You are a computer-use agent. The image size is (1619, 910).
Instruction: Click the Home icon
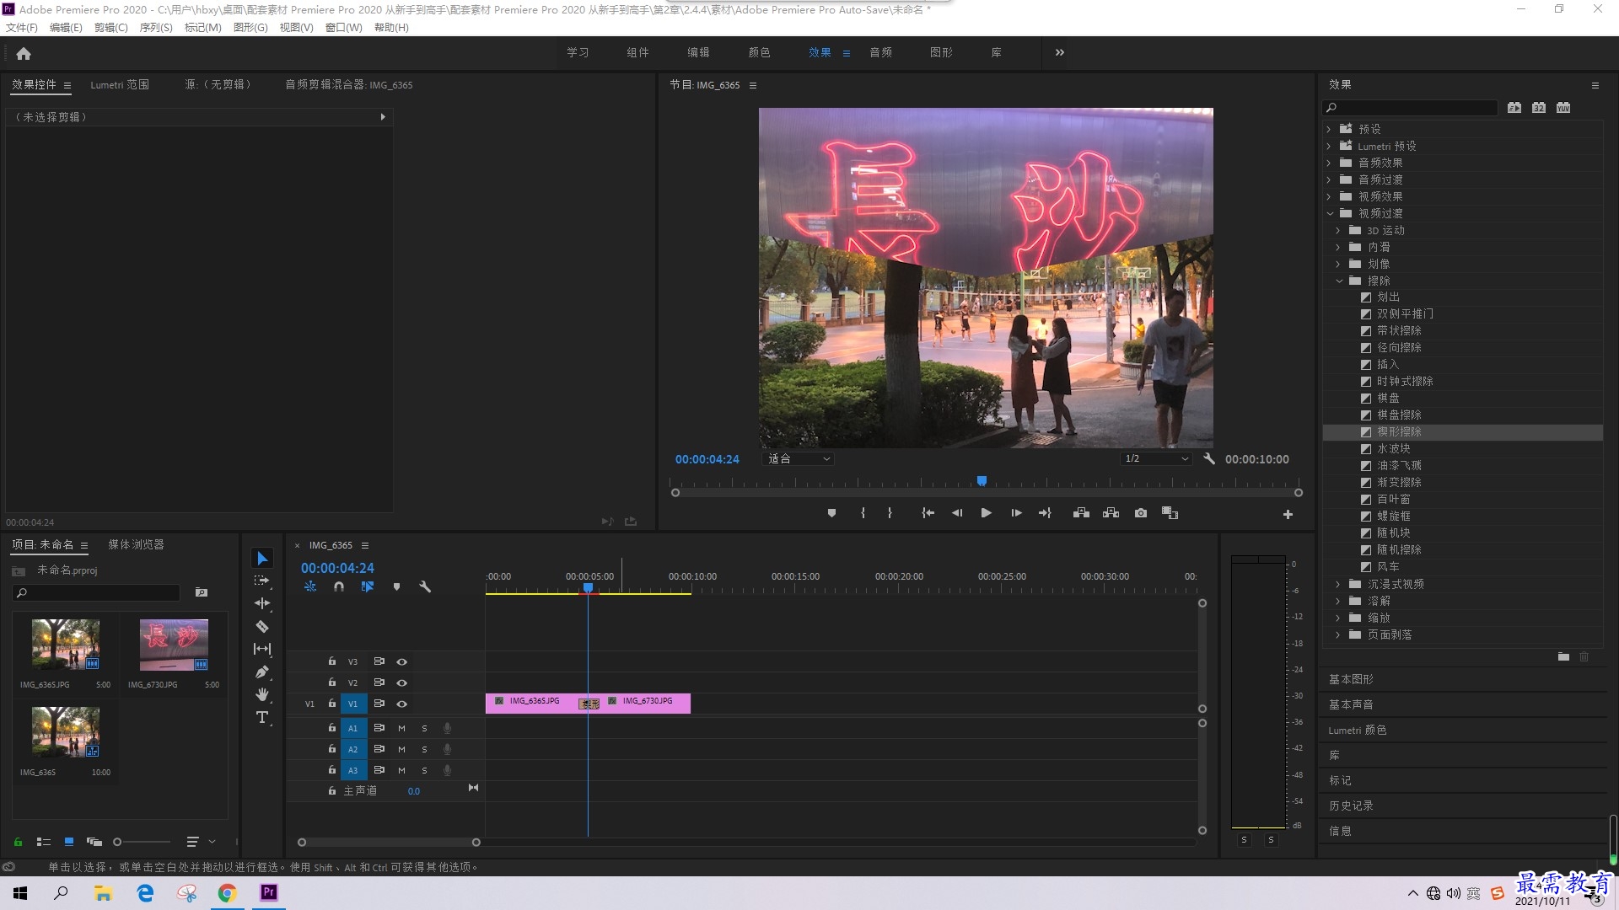[24, 53]
